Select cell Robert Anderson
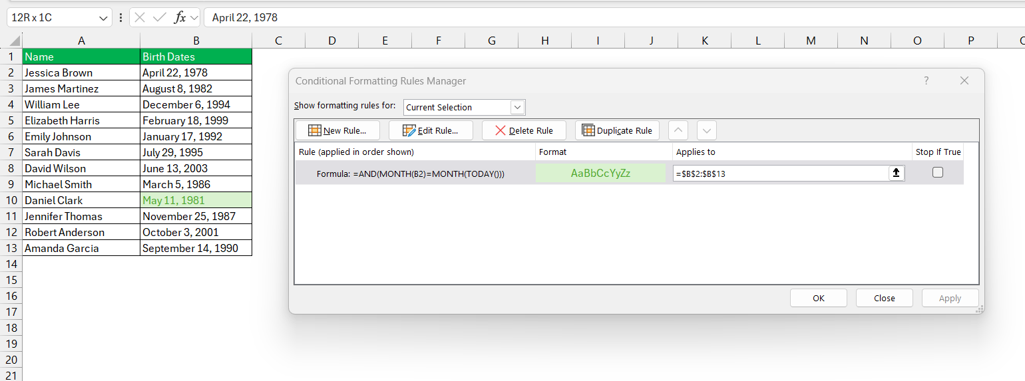Viewport: 1025px width, 381px height. [x=81, y=232]
